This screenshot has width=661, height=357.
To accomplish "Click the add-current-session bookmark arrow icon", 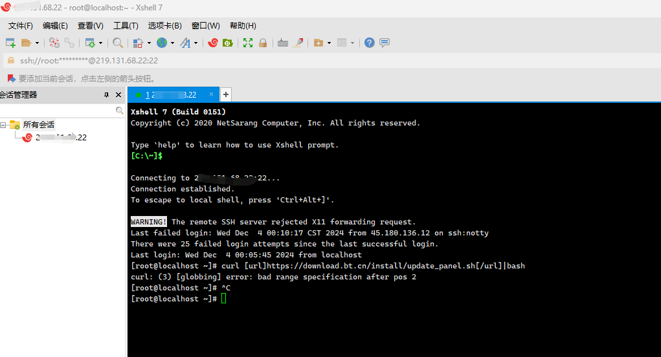I will 12,78.
